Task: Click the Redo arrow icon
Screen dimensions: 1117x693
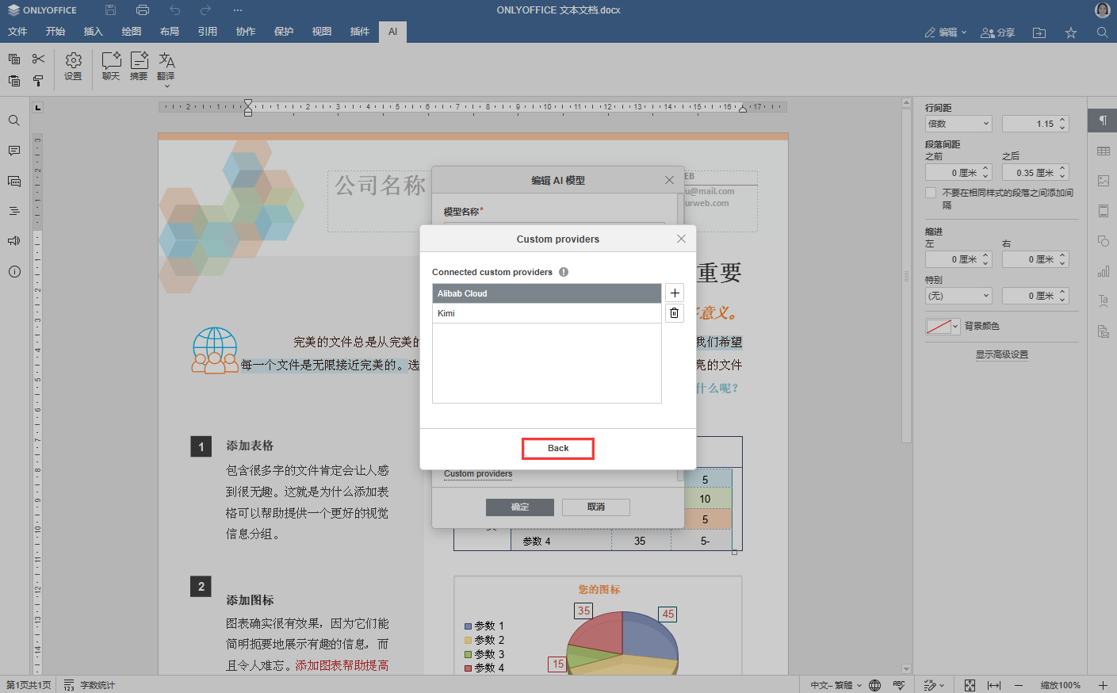Action: (205, 10)
